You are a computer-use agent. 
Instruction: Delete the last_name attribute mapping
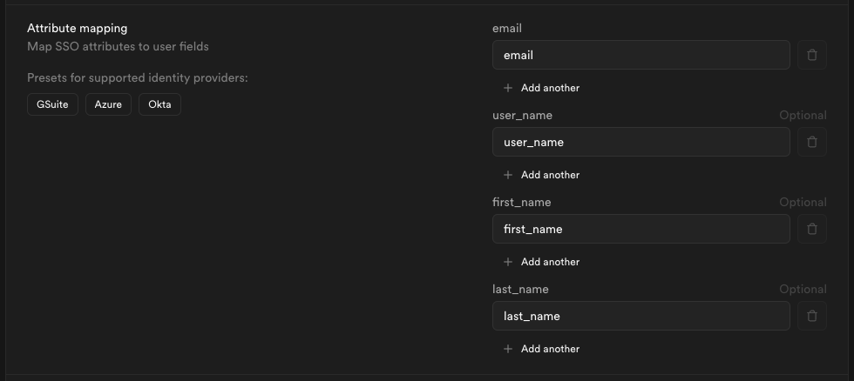point(812,316)
